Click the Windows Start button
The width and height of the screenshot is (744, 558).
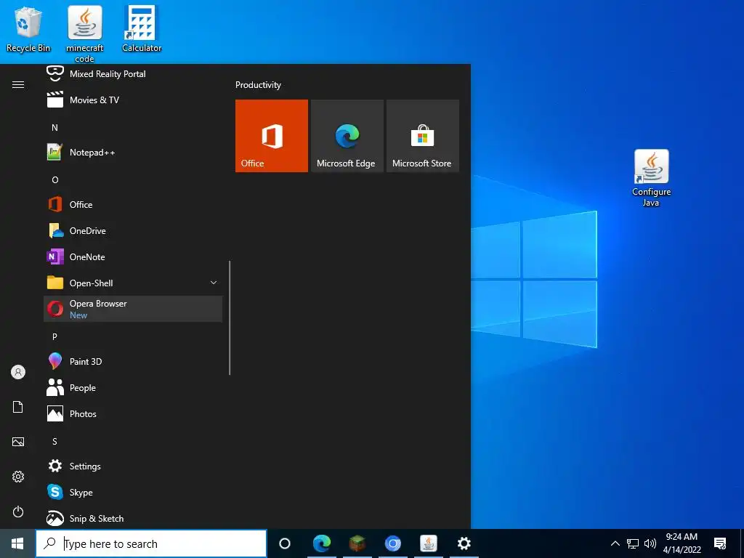(x=17, y=543)
